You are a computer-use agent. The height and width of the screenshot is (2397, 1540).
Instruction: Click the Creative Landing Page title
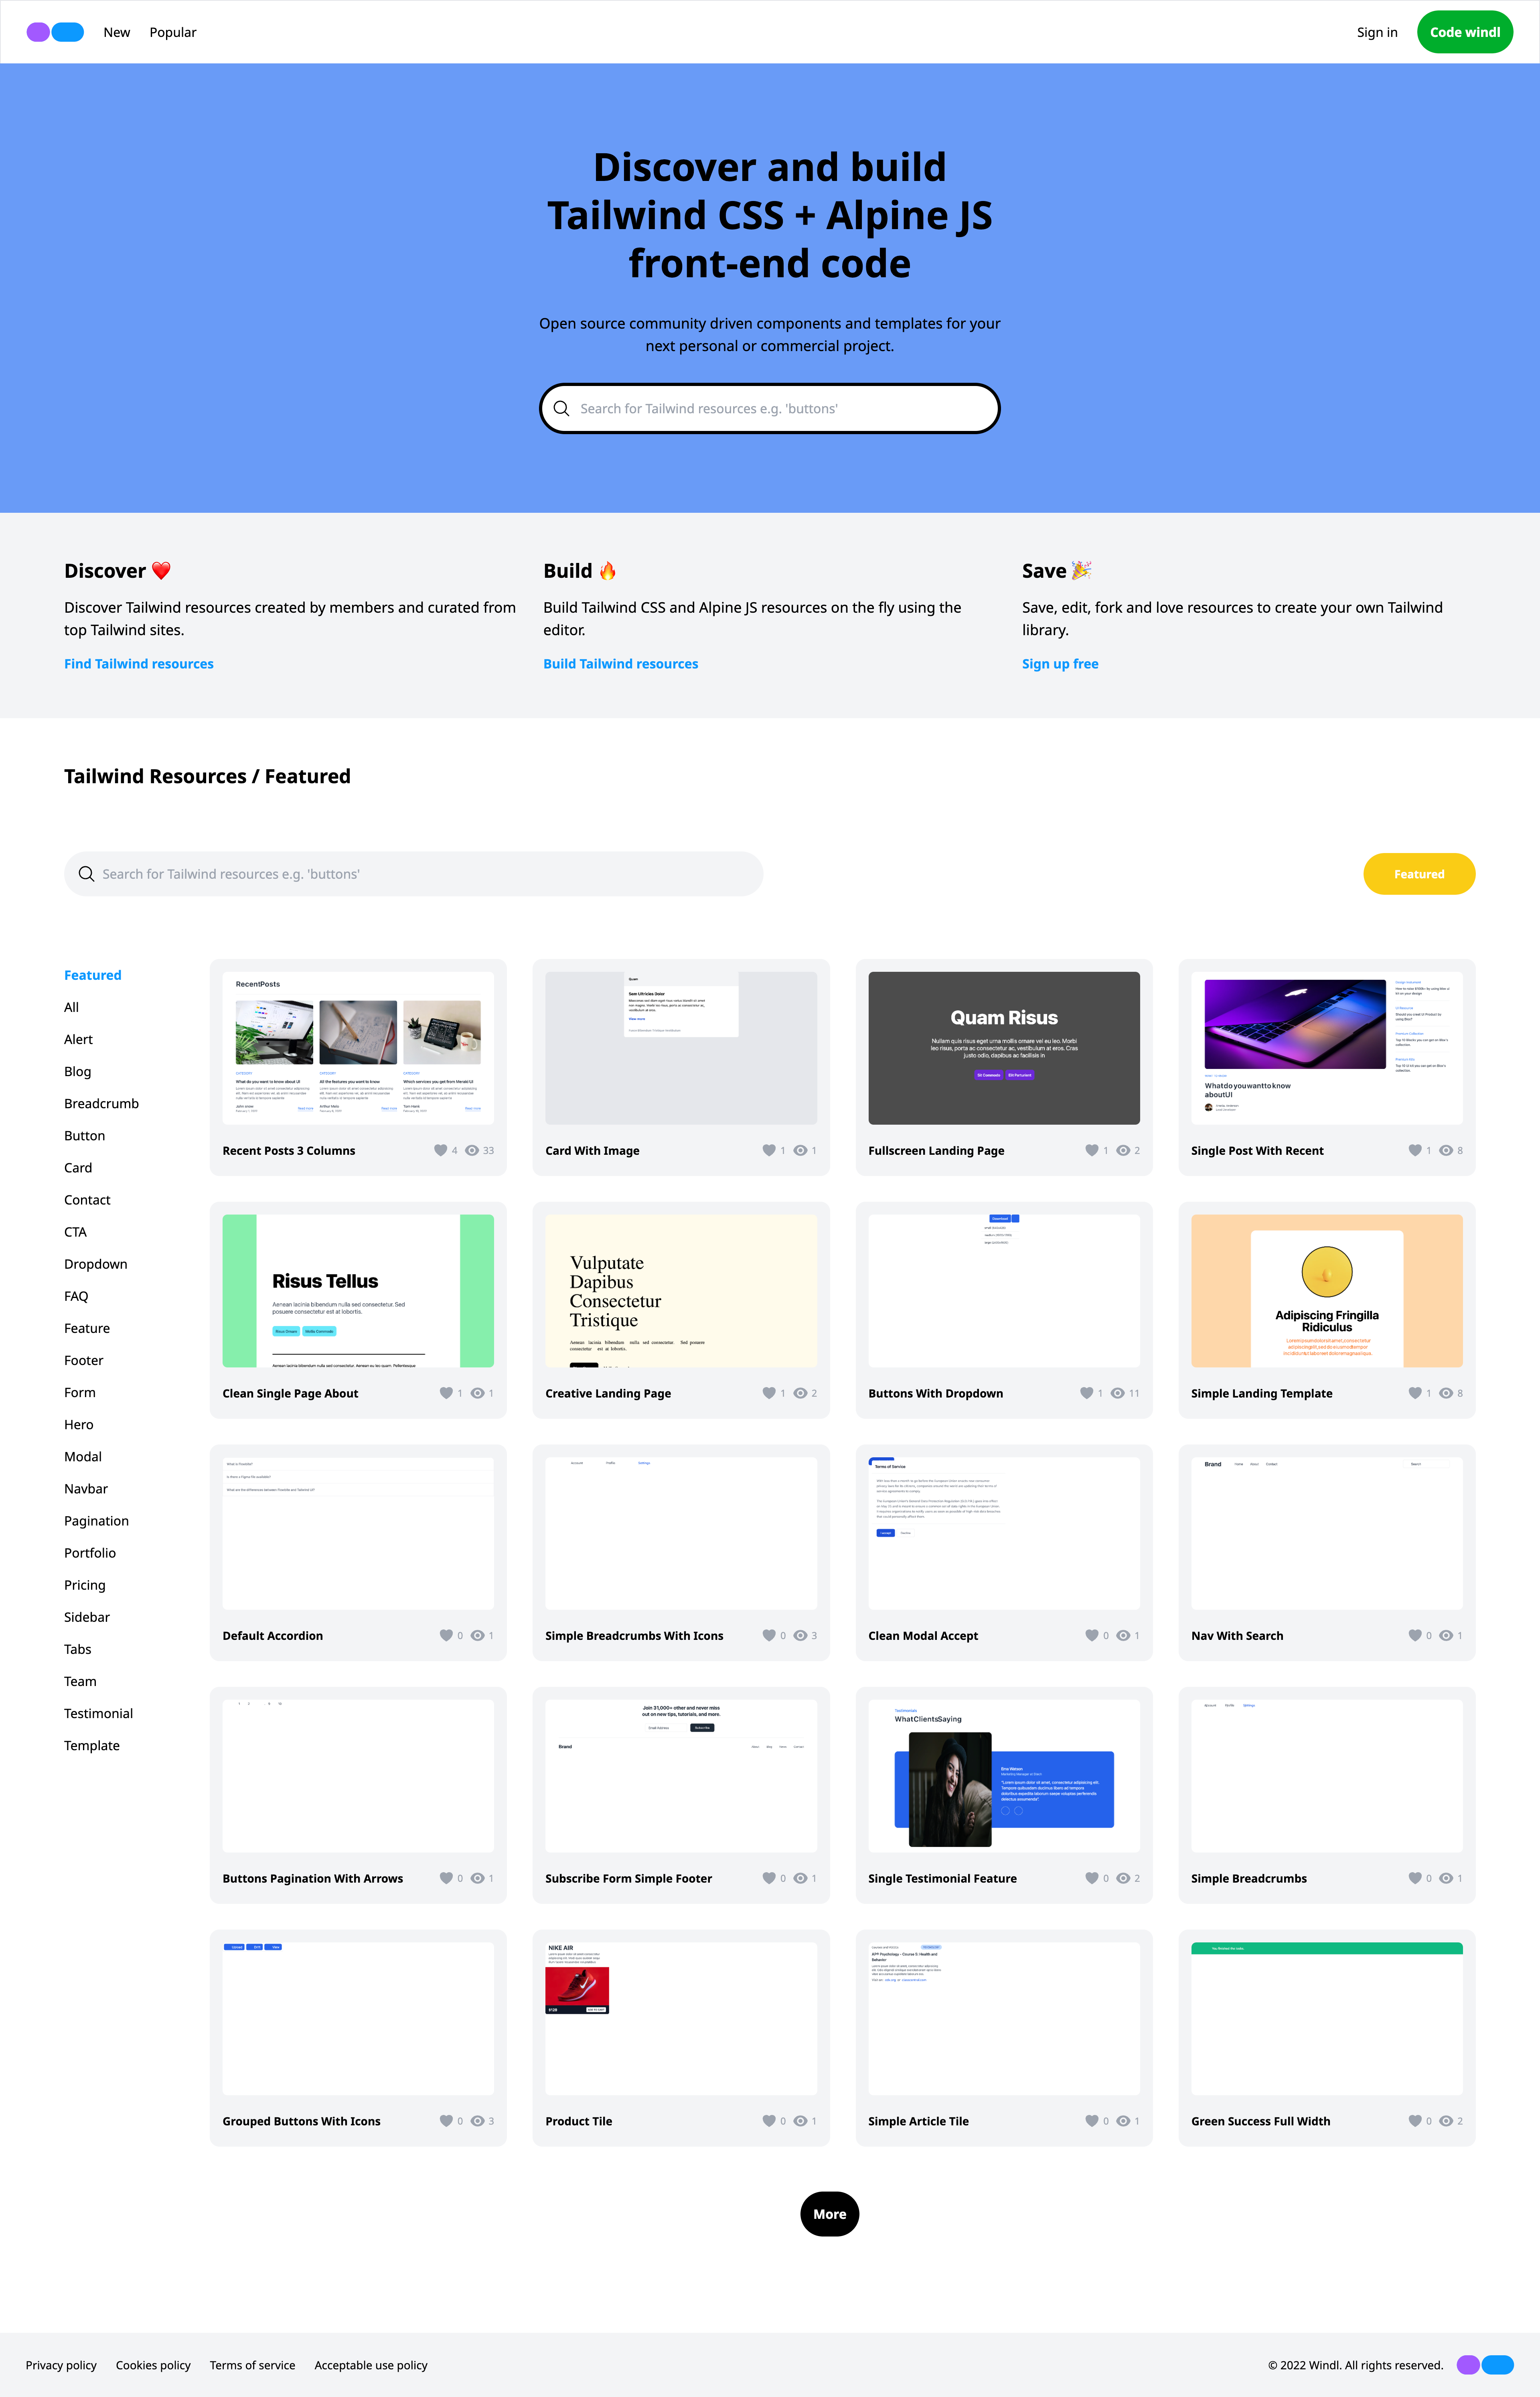click(608, 1393)
